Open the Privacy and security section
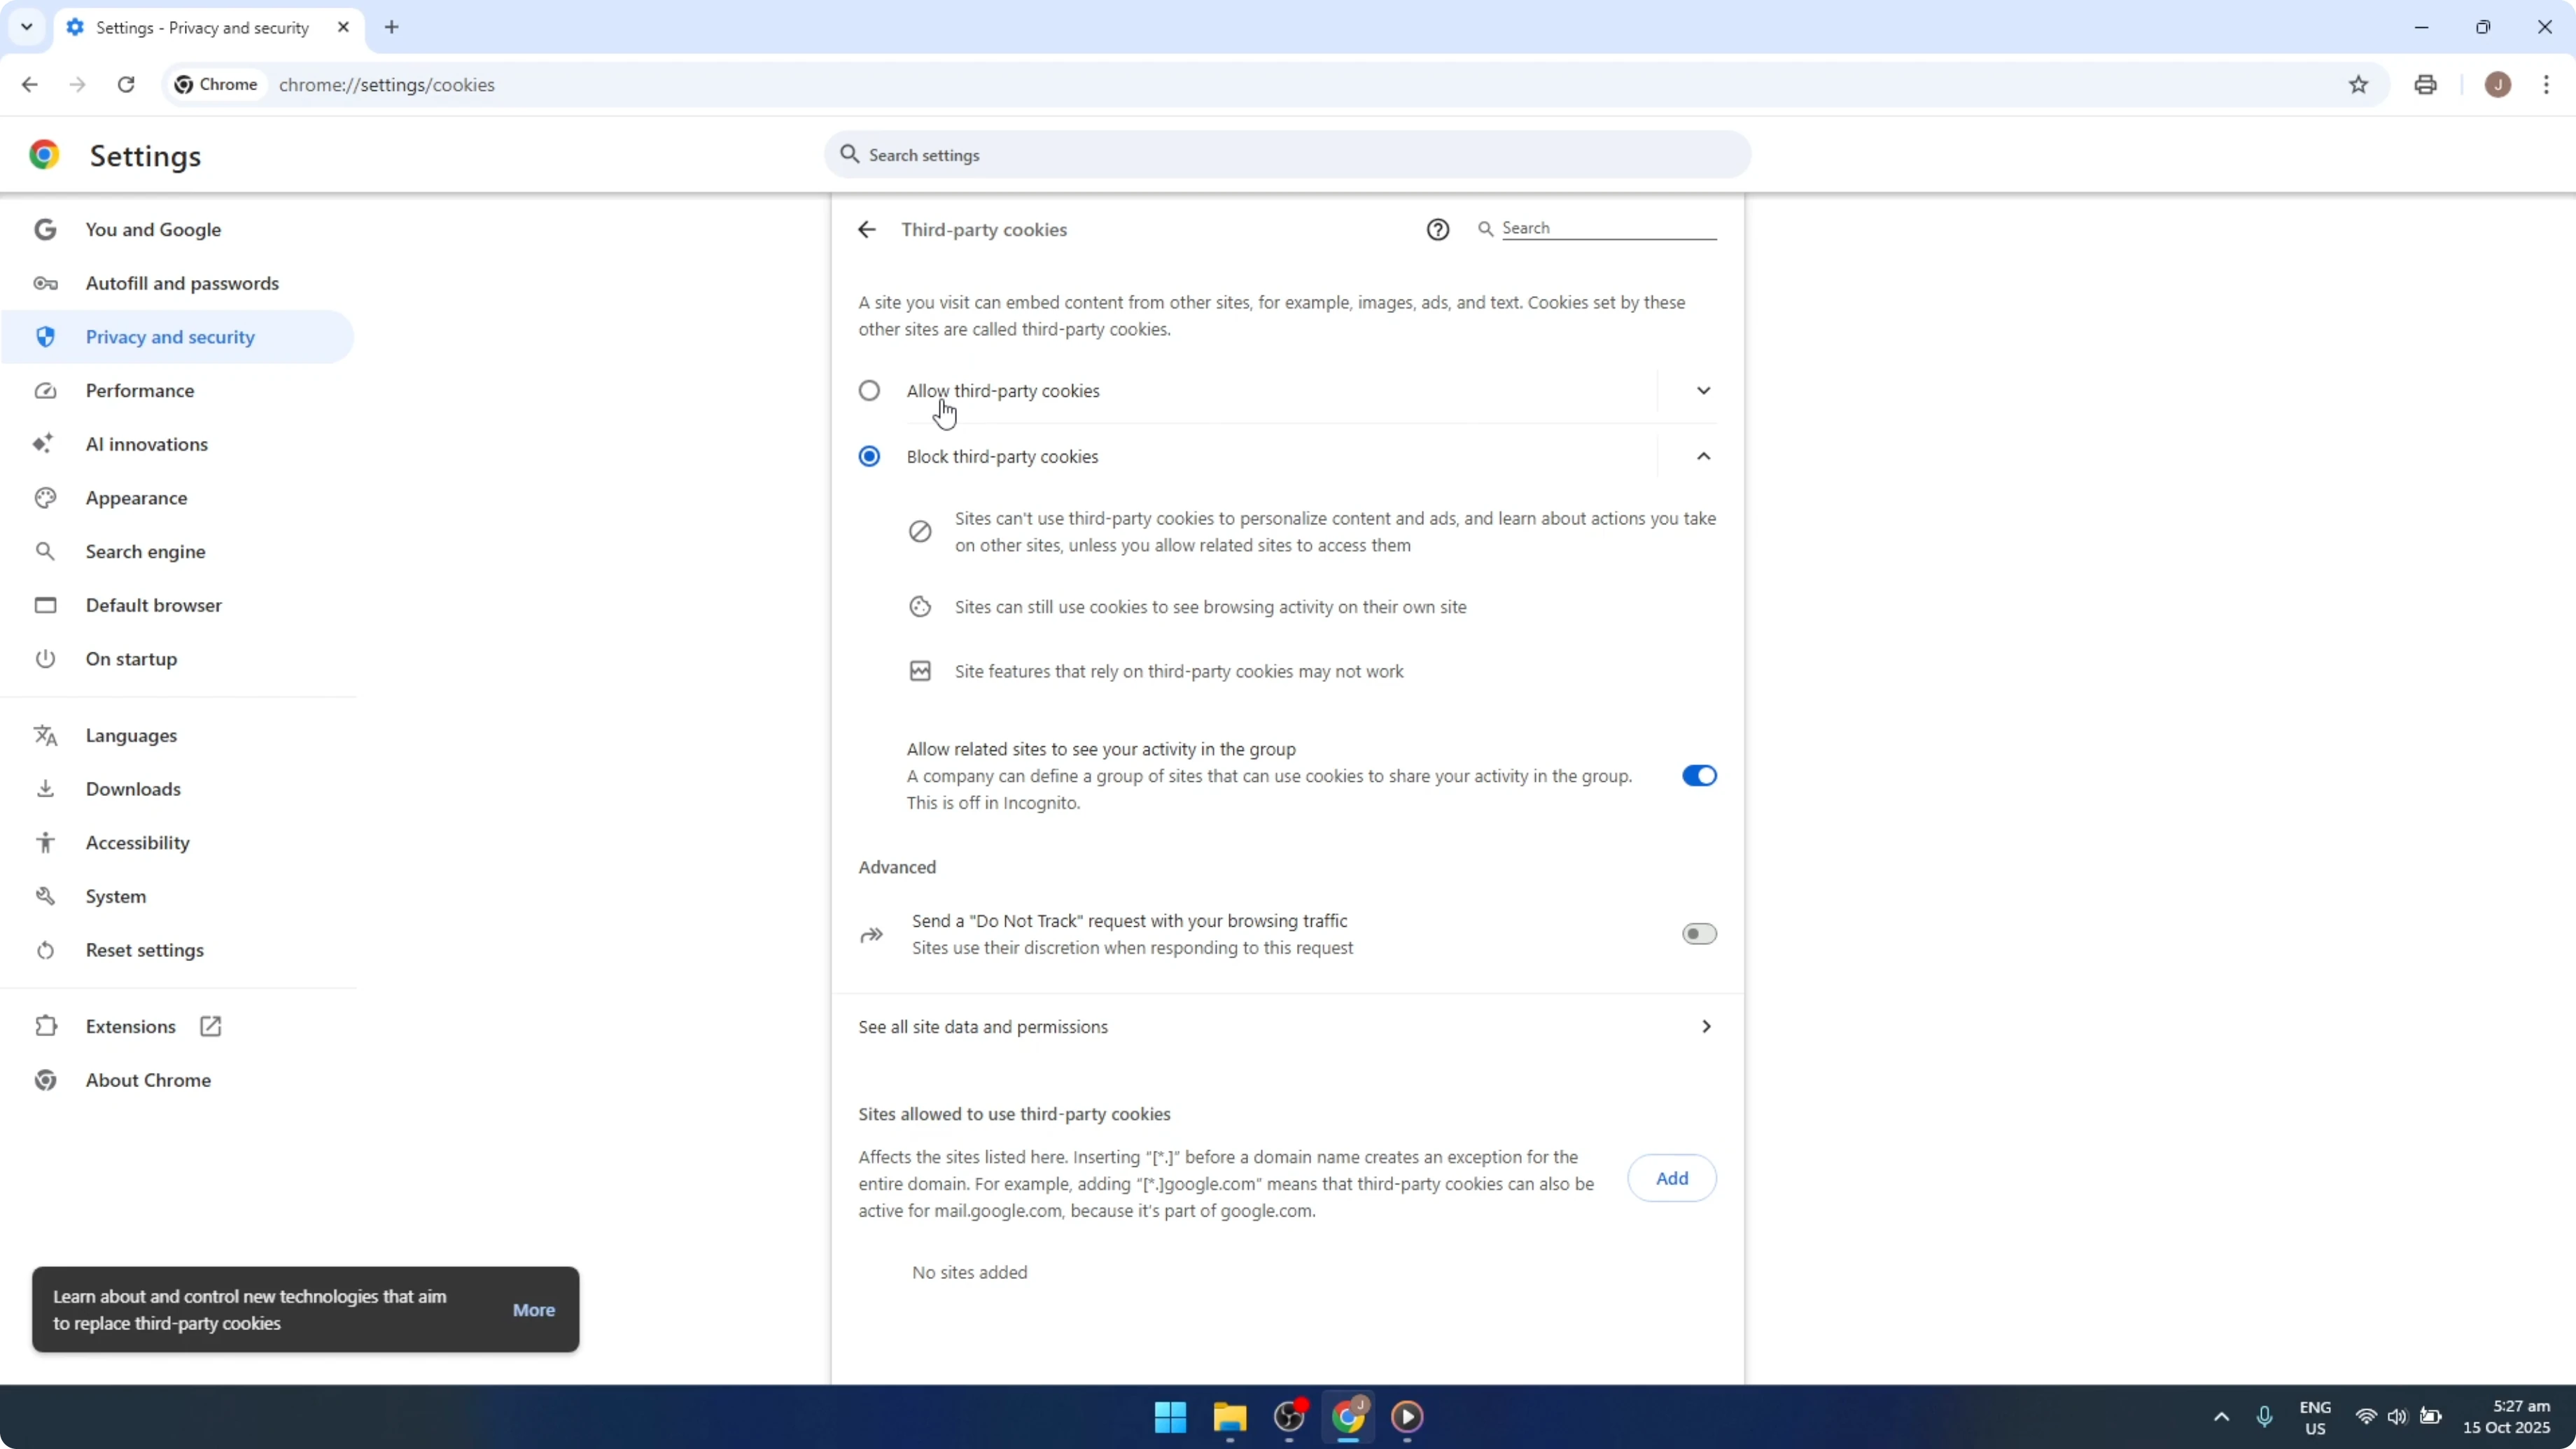Screen dimensions: 2576x1449 pos(169,337)
